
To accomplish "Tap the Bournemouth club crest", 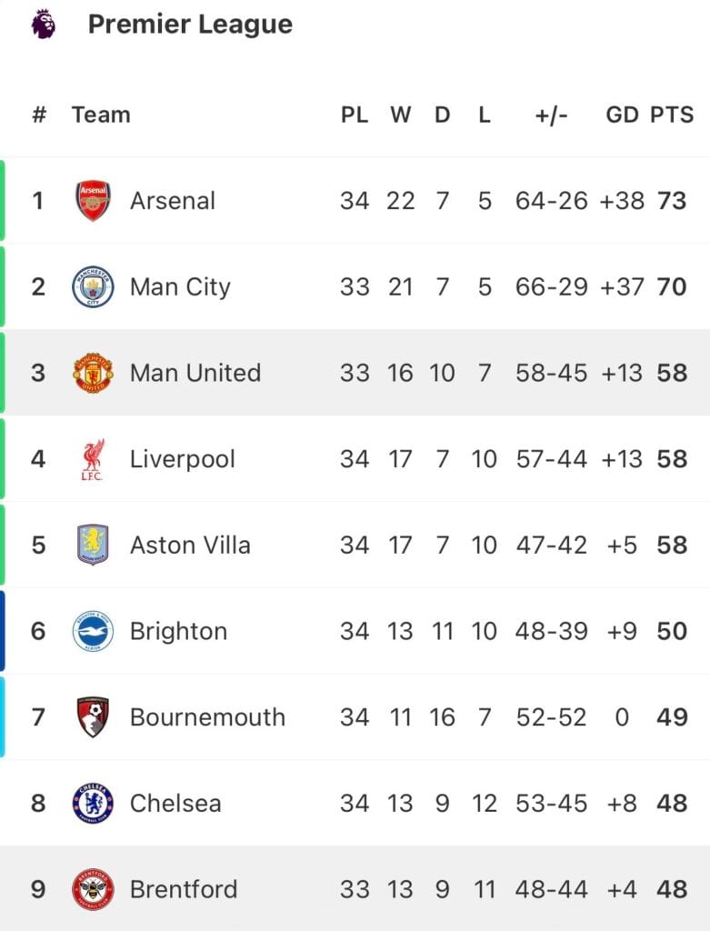I will click(x=94, y=717).
